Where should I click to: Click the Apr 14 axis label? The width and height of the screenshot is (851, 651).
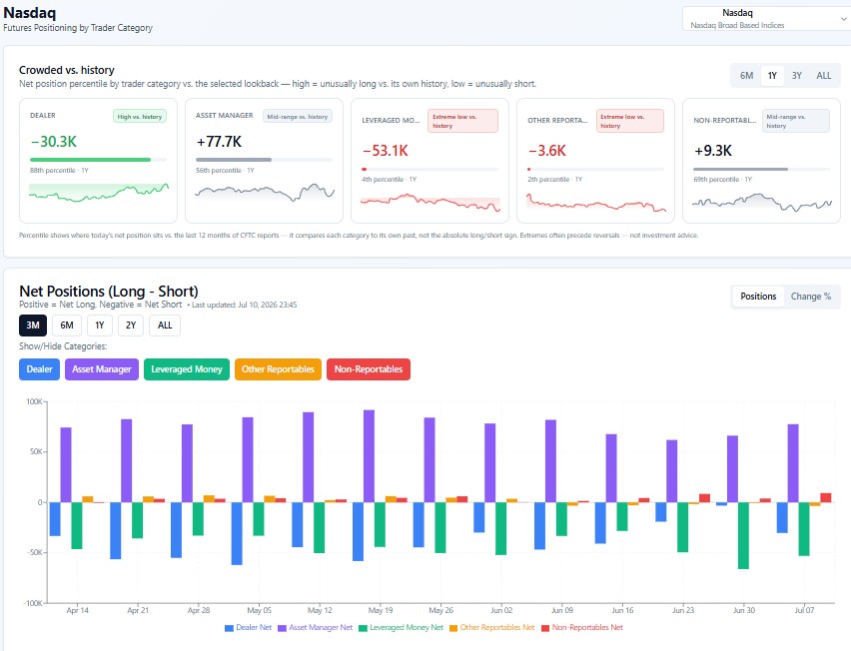click(x=77, y=610)
